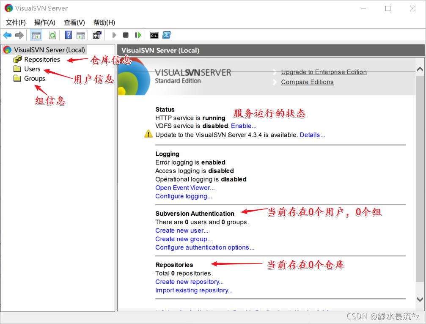Open the 查看(V) menu
426x324 pixels.
74,22
